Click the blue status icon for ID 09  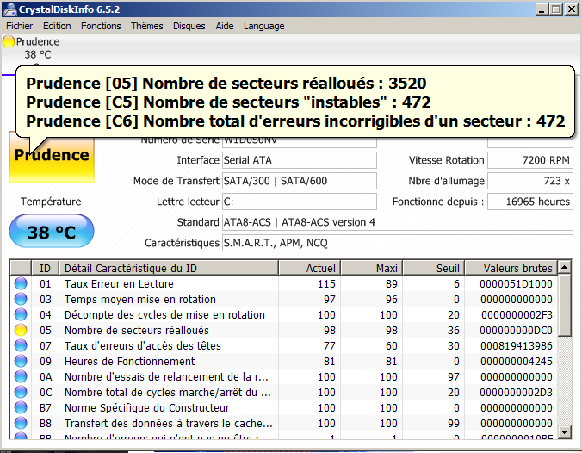point(21,362)
